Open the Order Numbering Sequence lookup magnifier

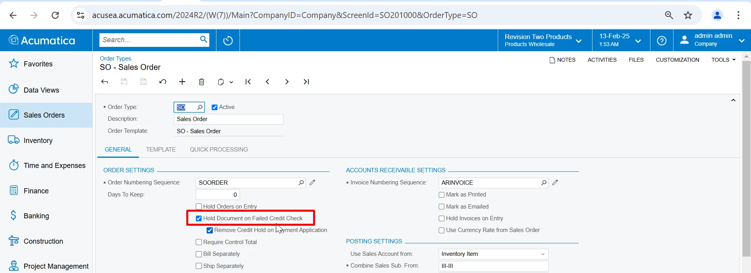coord(301,182)
